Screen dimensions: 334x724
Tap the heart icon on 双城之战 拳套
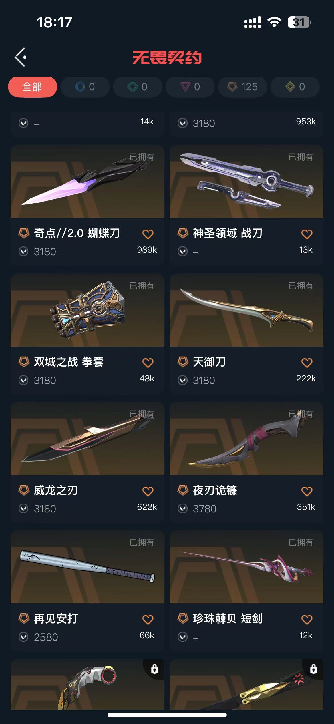pos(148,363)
